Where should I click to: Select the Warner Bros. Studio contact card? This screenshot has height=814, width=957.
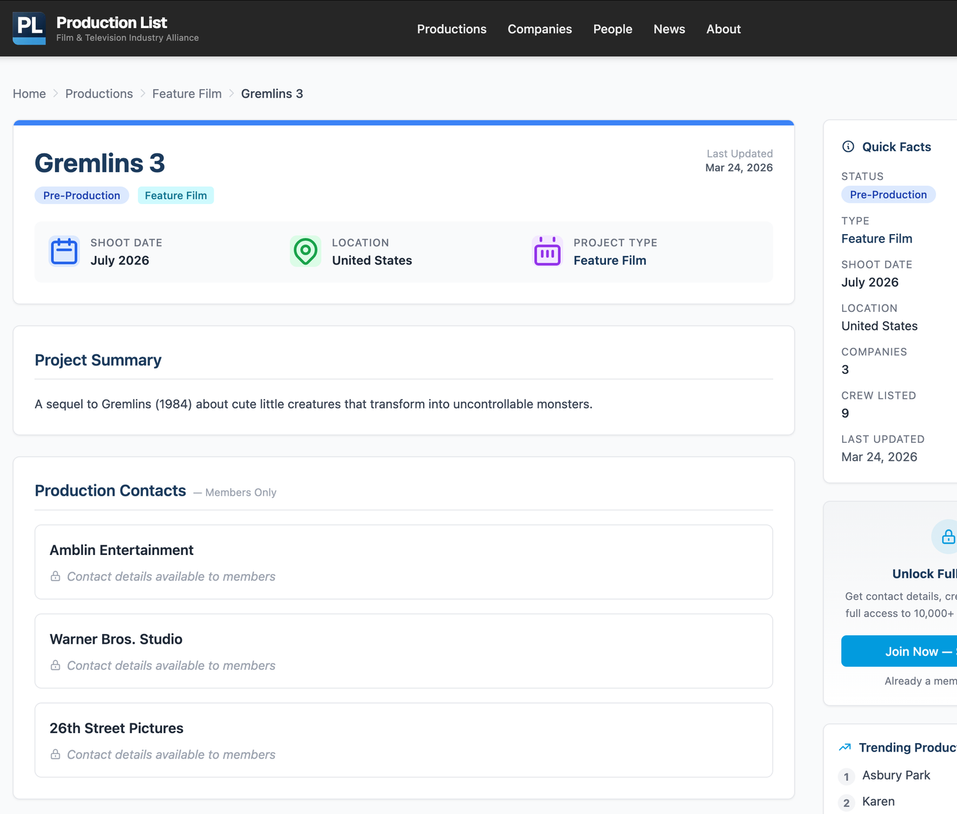point(404,651)
